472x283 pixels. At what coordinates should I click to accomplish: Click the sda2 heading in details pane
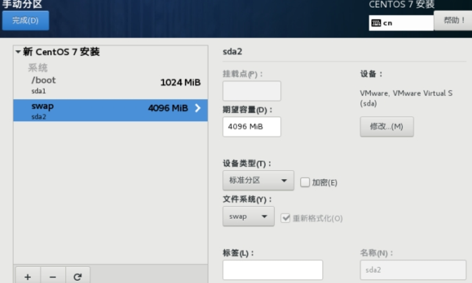pos(232,51)
